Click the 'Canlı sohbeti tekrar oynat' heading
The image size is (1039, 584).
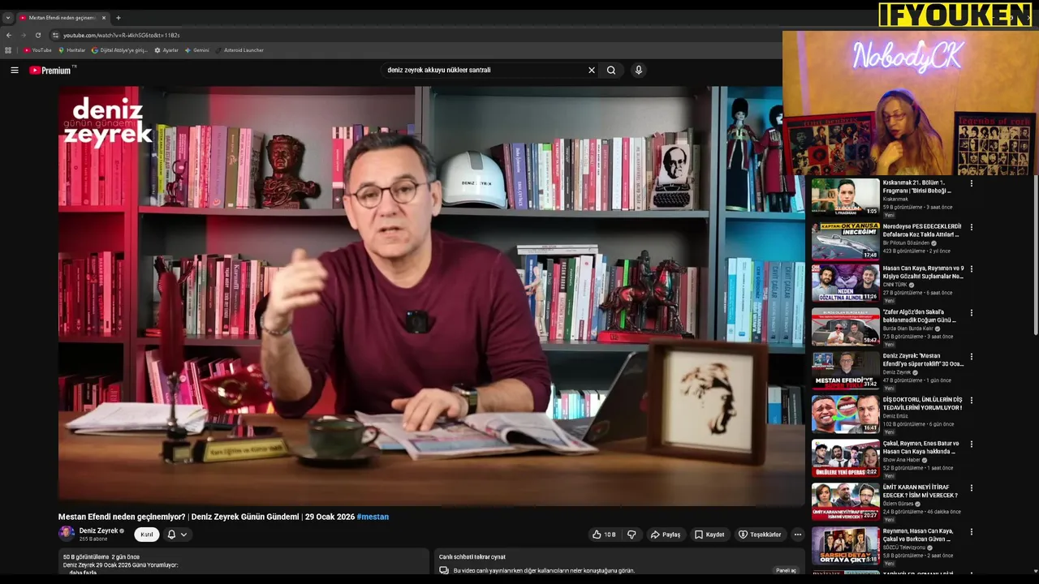coord(472,557)
